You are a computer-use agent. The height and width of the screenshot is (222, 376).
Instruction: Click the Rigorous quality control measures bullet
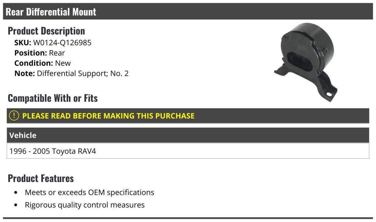(x=85, y=205)
